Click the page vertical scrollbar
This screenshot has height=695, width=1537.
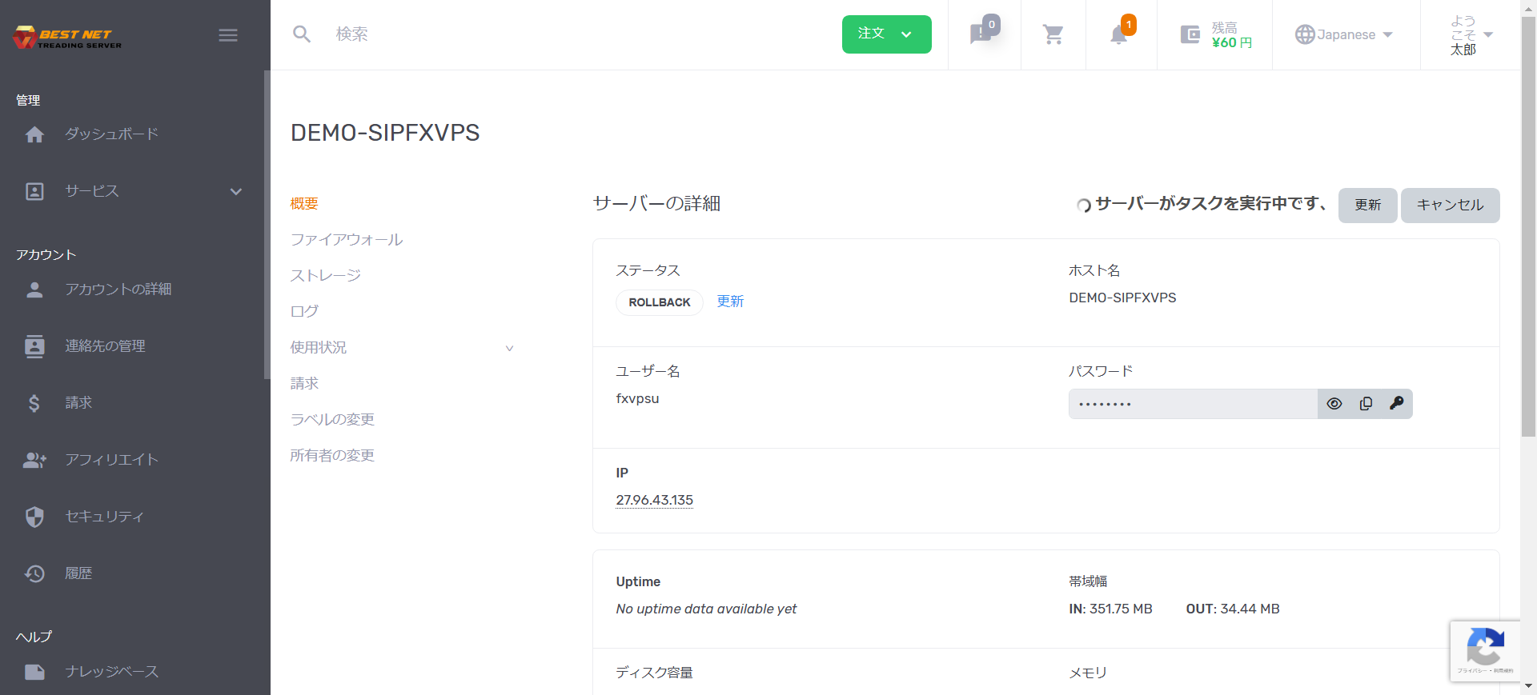1528,240
